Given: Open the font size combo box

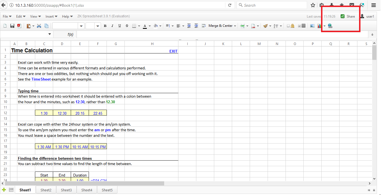Looking at the screenshot, I should click(x=92, y=26).
